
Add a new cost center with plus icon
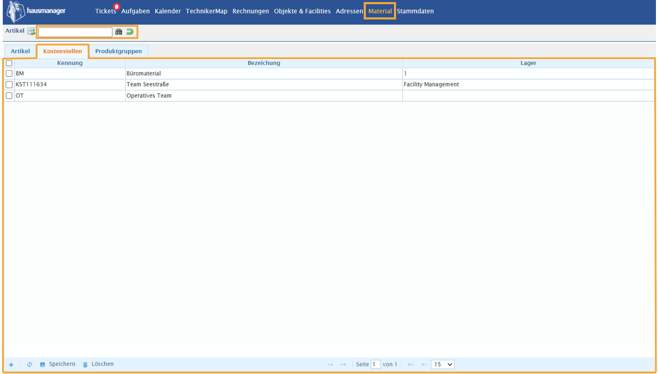(x=11, y=364)
